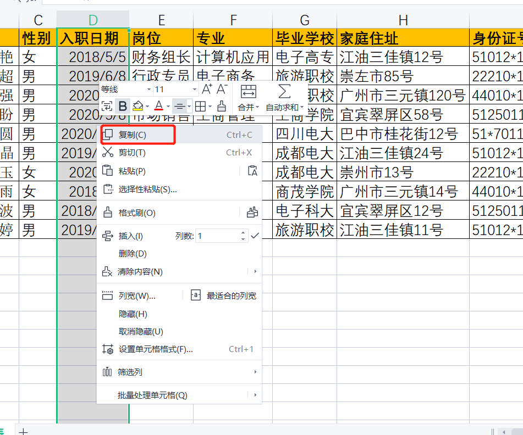The width and height of the screenshot is (523, 435).
Task: Click the wrap text icon in mini toolbar
Action: coord(106,107)
